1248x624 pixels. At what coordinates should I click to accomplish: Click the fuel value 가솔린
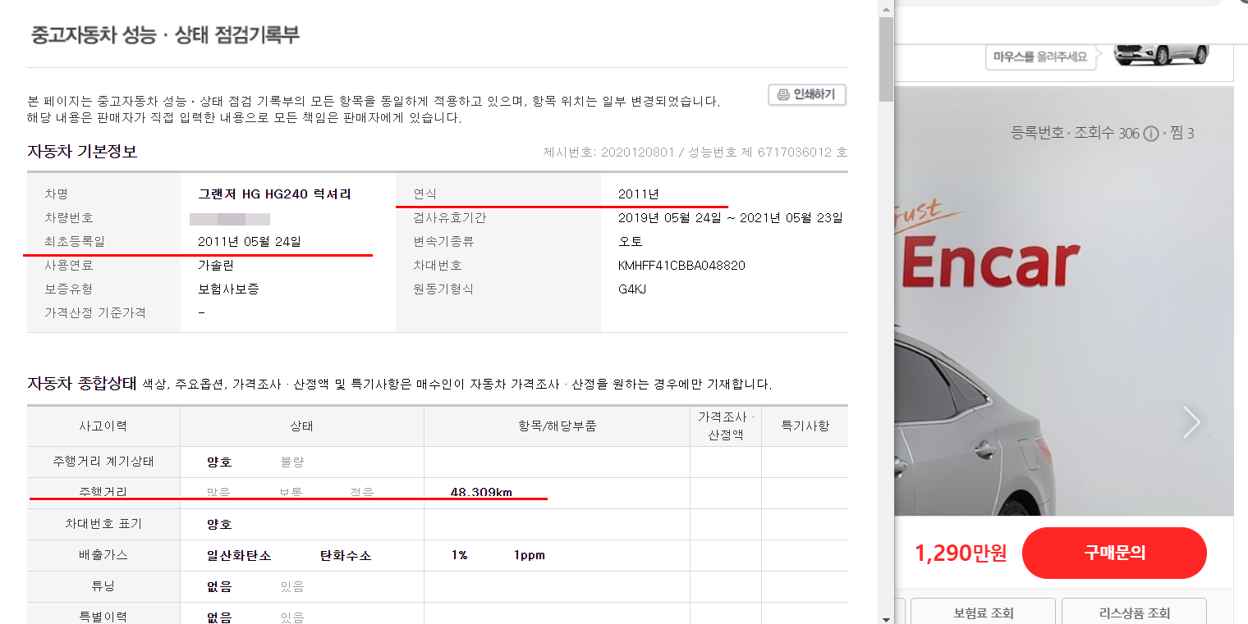(x=216, y=266)
